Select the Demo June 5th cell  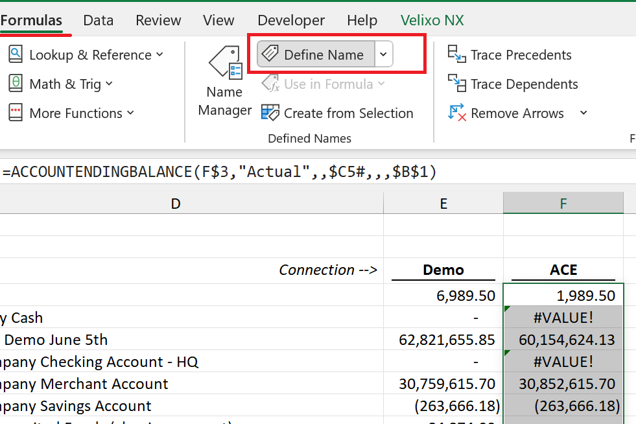(191, 339)
